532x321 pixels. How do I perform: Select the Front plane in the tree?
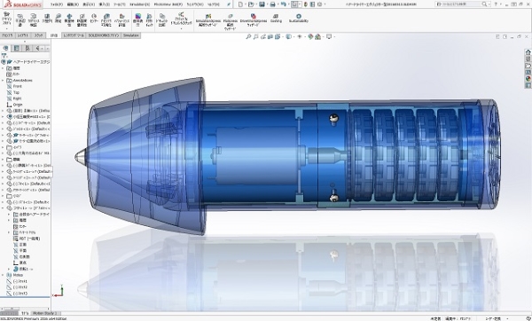[x=18, y=87]
